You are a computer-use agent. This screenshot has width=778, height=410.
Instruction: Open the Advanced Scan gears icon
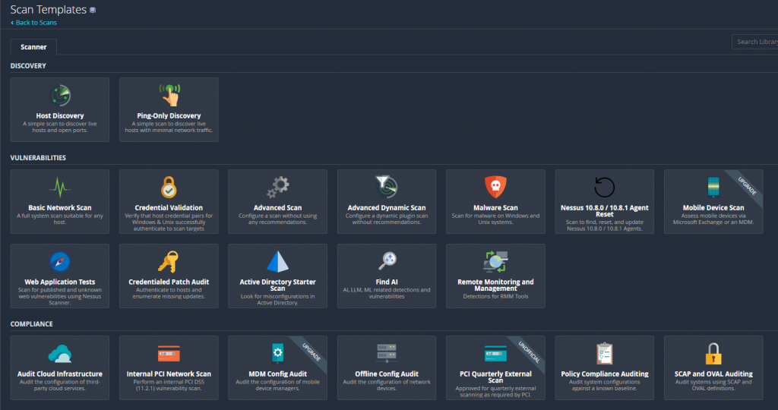pos(278,188)
